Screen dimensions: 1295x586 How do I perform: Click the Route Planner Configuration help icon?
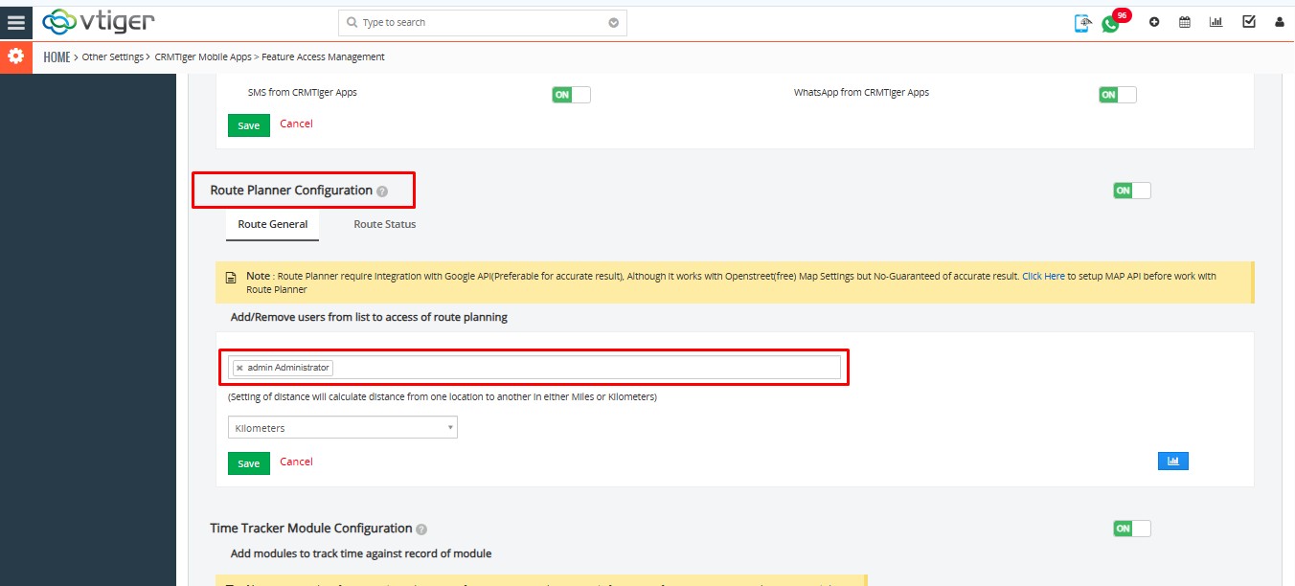pyautogui.click(x=382, y=192)
